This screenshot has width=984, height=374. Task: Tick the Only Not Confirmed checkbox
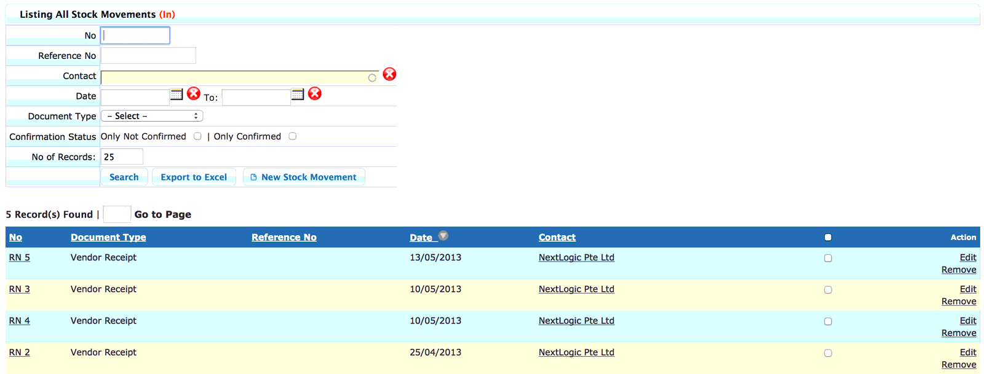click(197, 136)
